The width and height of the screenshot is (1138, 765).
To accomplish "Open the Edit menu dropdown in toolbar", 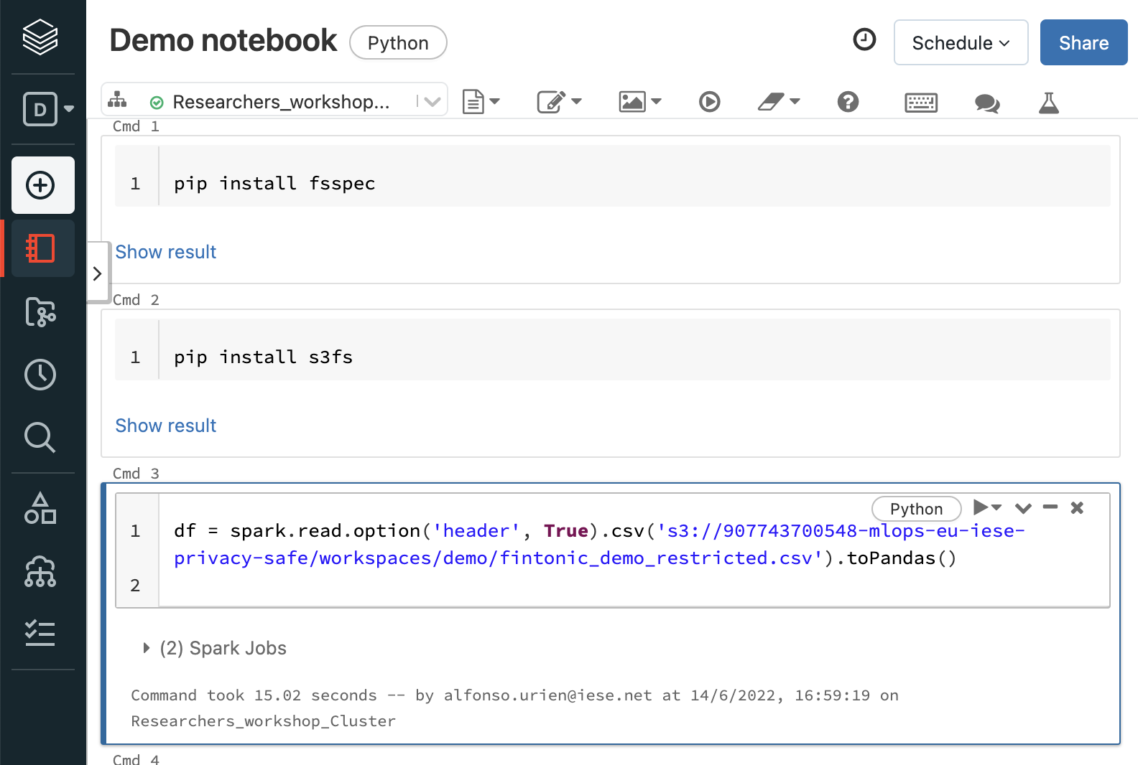I will [559, 102].
